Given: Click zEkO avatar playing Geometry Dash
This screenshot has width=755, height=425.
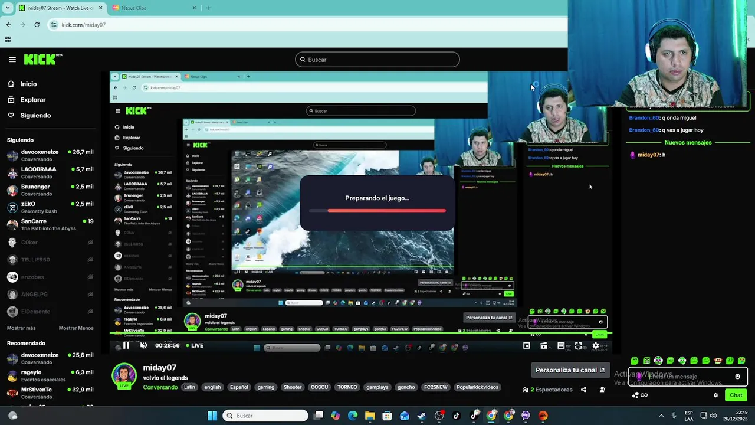Looking at the screenshot, I should [x=12, y=207].
